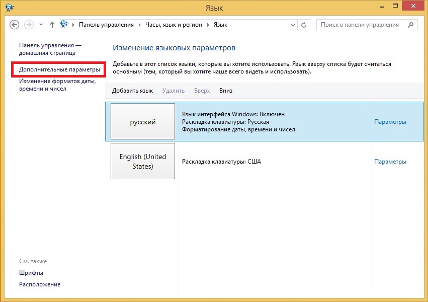
Task: Open "Шрифты" link under См. также
Action: pyautogui.click(x=31, y=273)
